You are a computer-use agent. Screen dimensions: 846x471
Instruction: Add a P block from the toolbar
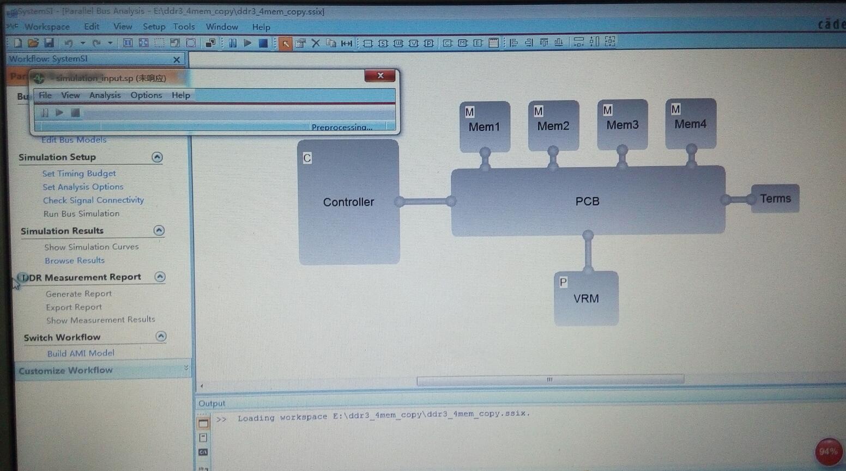click(429, 43)
